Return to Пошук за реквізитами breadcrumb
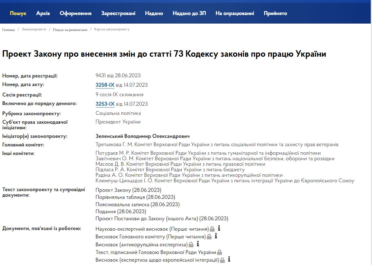This screenshot has height=265, width=372. pos(70,30)
